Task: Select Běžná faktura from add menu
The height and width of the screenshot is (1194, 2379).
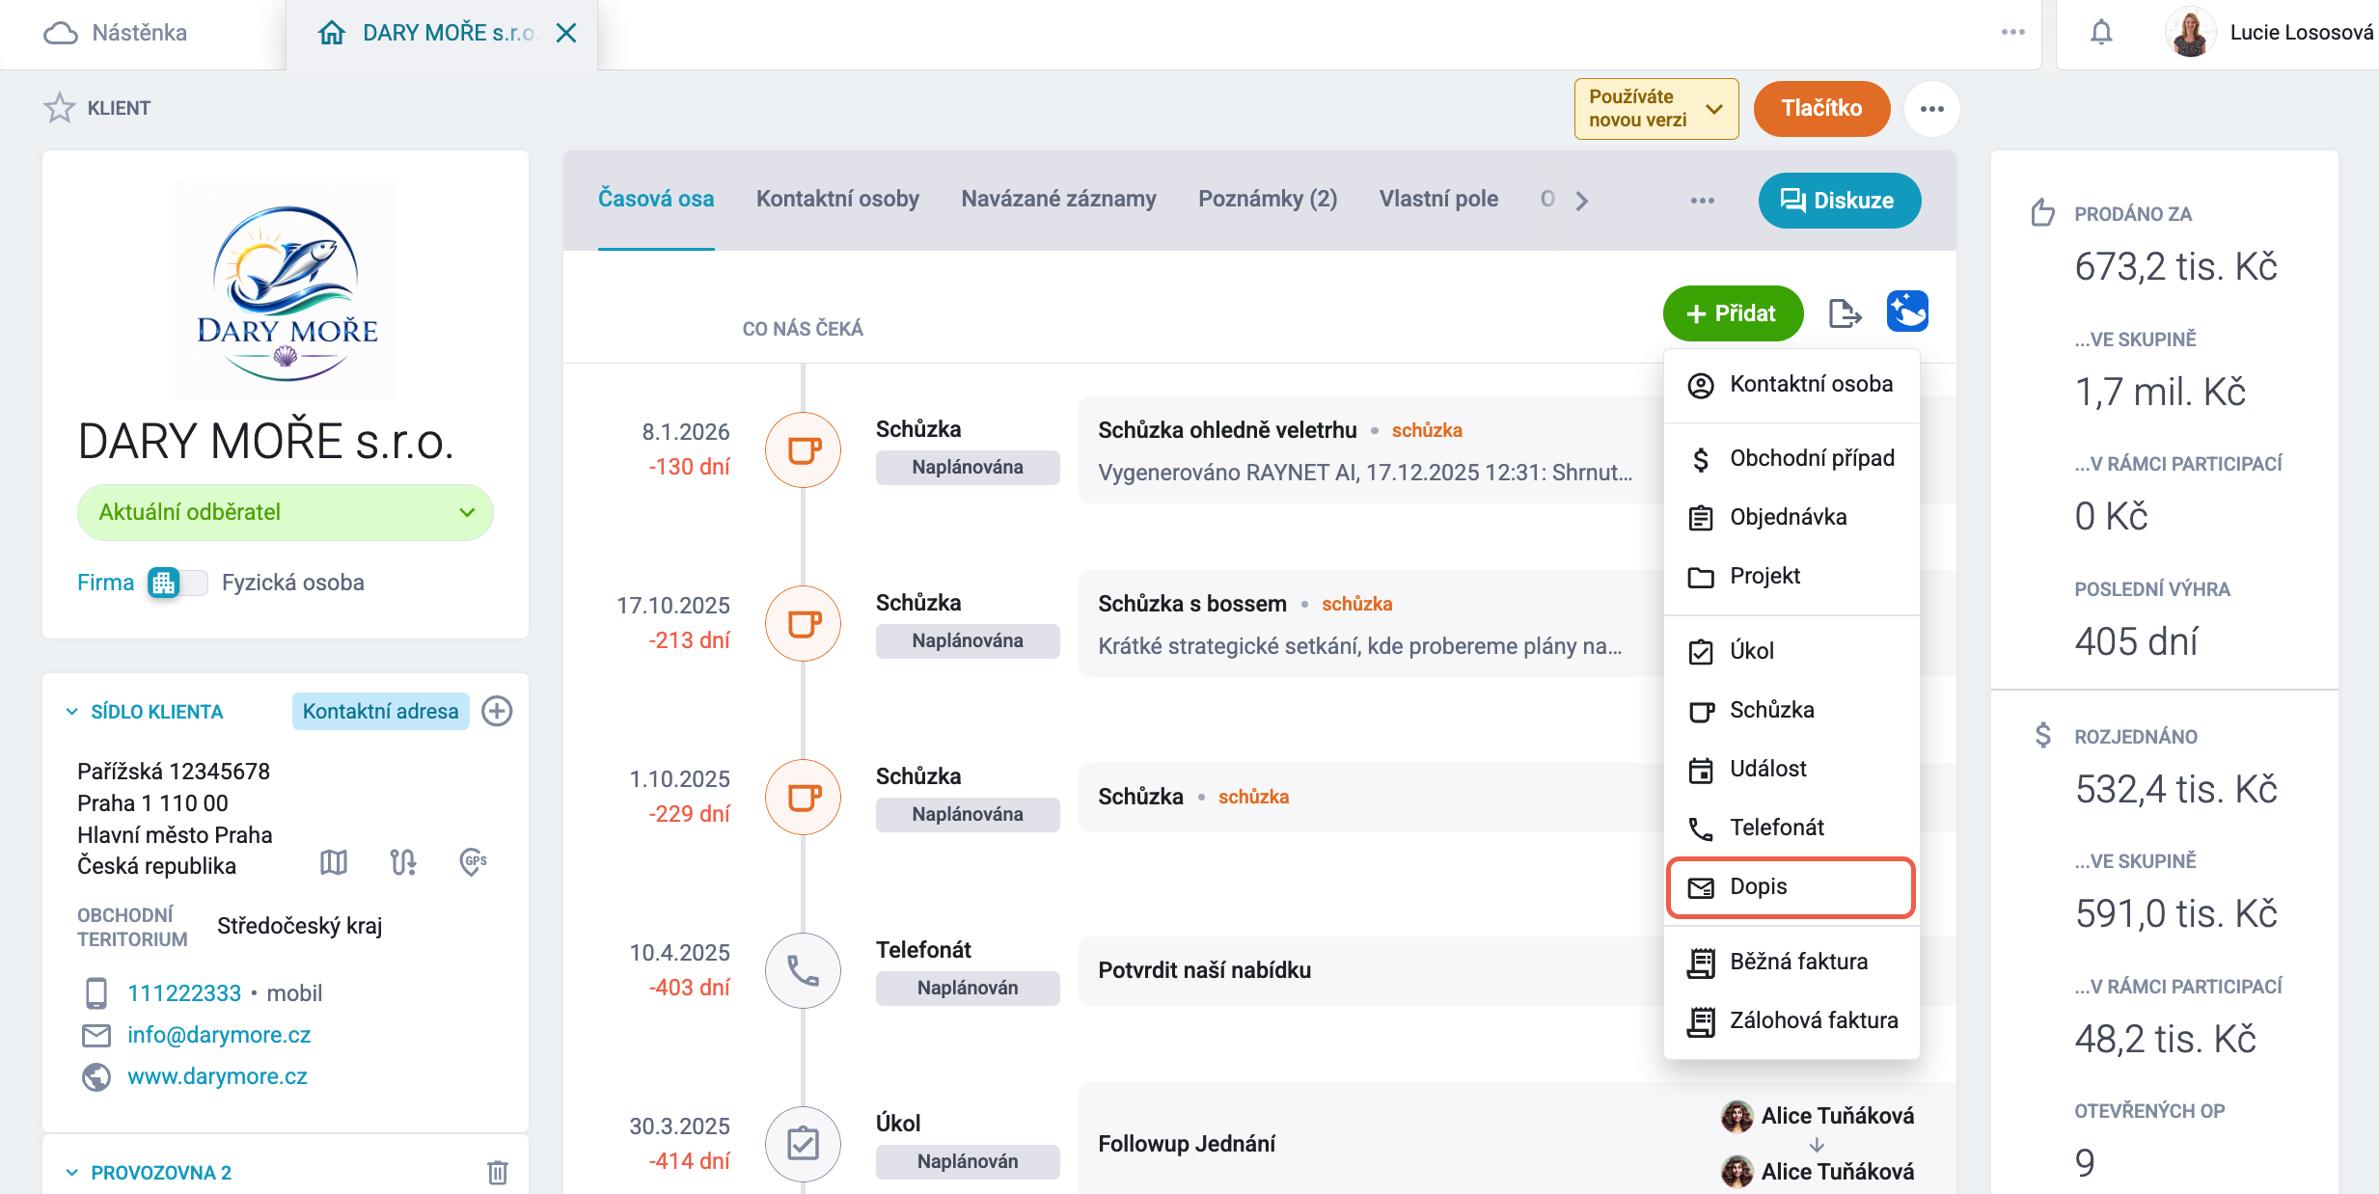Action: [x=1791, y=963]
